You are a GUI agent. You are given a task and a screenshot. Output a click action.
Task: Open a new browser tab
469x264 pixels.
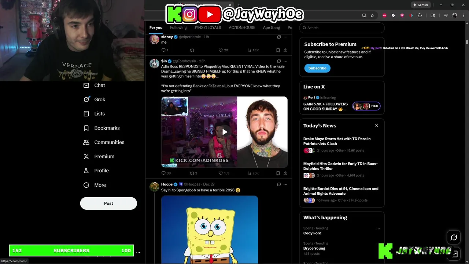click(239, 5)
